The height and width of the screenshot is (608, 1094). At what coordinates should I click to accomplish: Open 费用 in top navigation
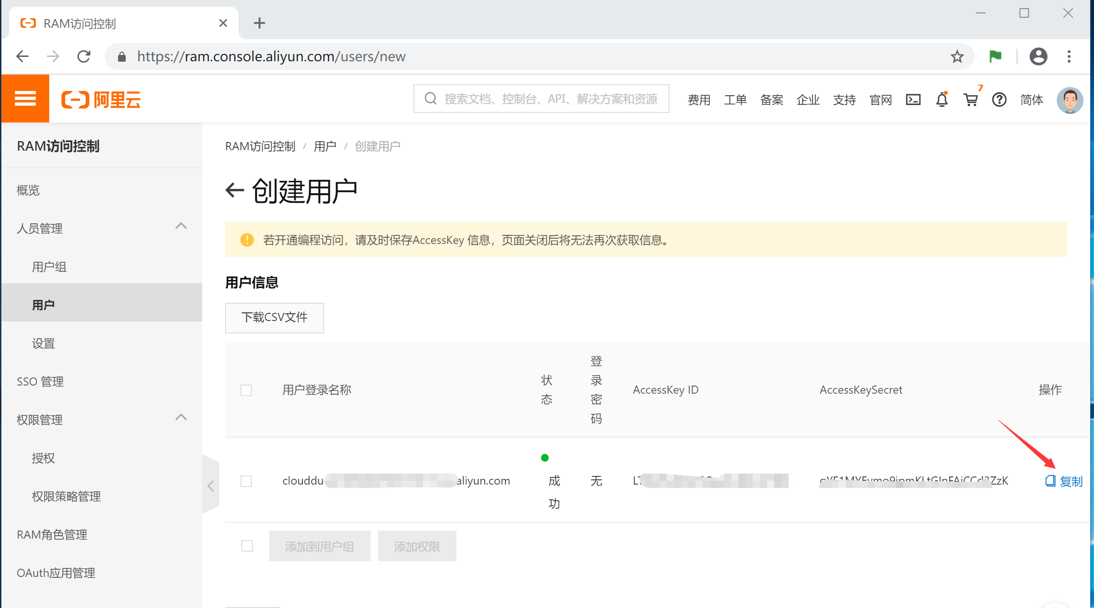pyautogui.click(x=699, y=99)
